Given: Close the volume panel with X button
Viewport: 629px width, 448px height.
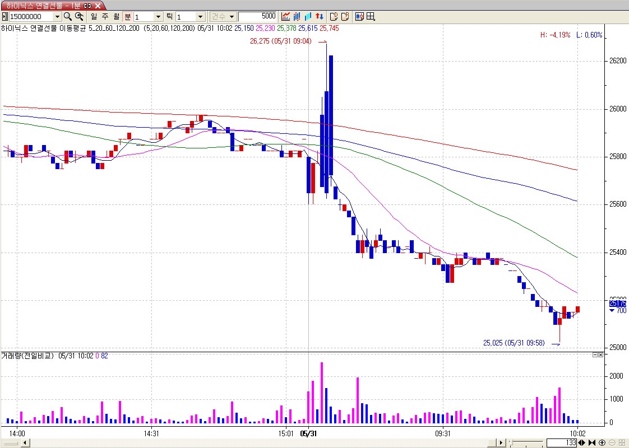Looking at the screenshot, I should [600, 355].
